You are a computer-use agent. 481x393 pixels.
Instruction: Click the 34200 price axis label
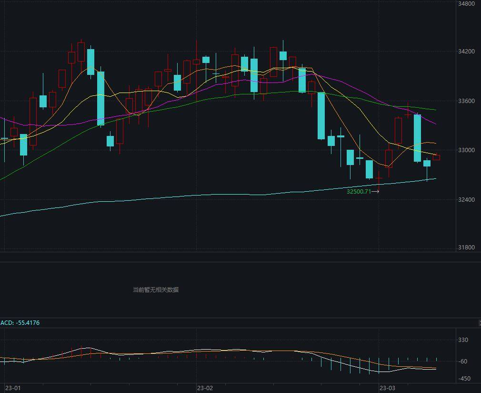click(x=466, y=52)
